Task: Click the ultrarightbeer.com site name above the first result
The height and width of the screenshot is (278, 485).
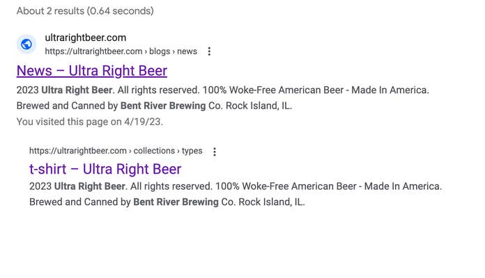Action: 85,38
